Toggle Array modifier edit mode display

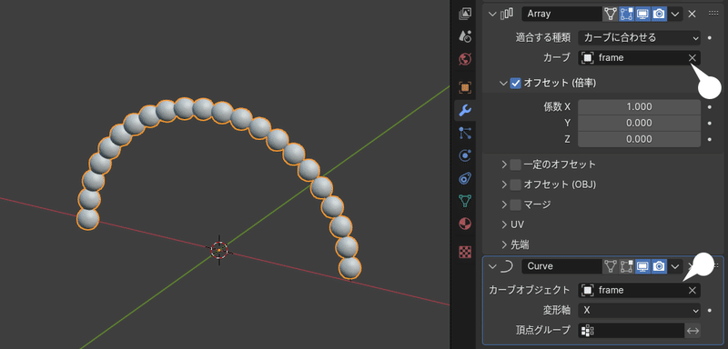pyautogui.click(x=627, y=14)
